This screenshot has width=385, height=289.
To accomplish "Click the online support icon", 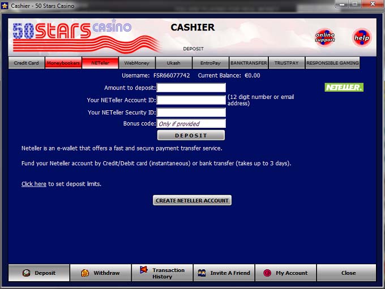I will (324, 37).
